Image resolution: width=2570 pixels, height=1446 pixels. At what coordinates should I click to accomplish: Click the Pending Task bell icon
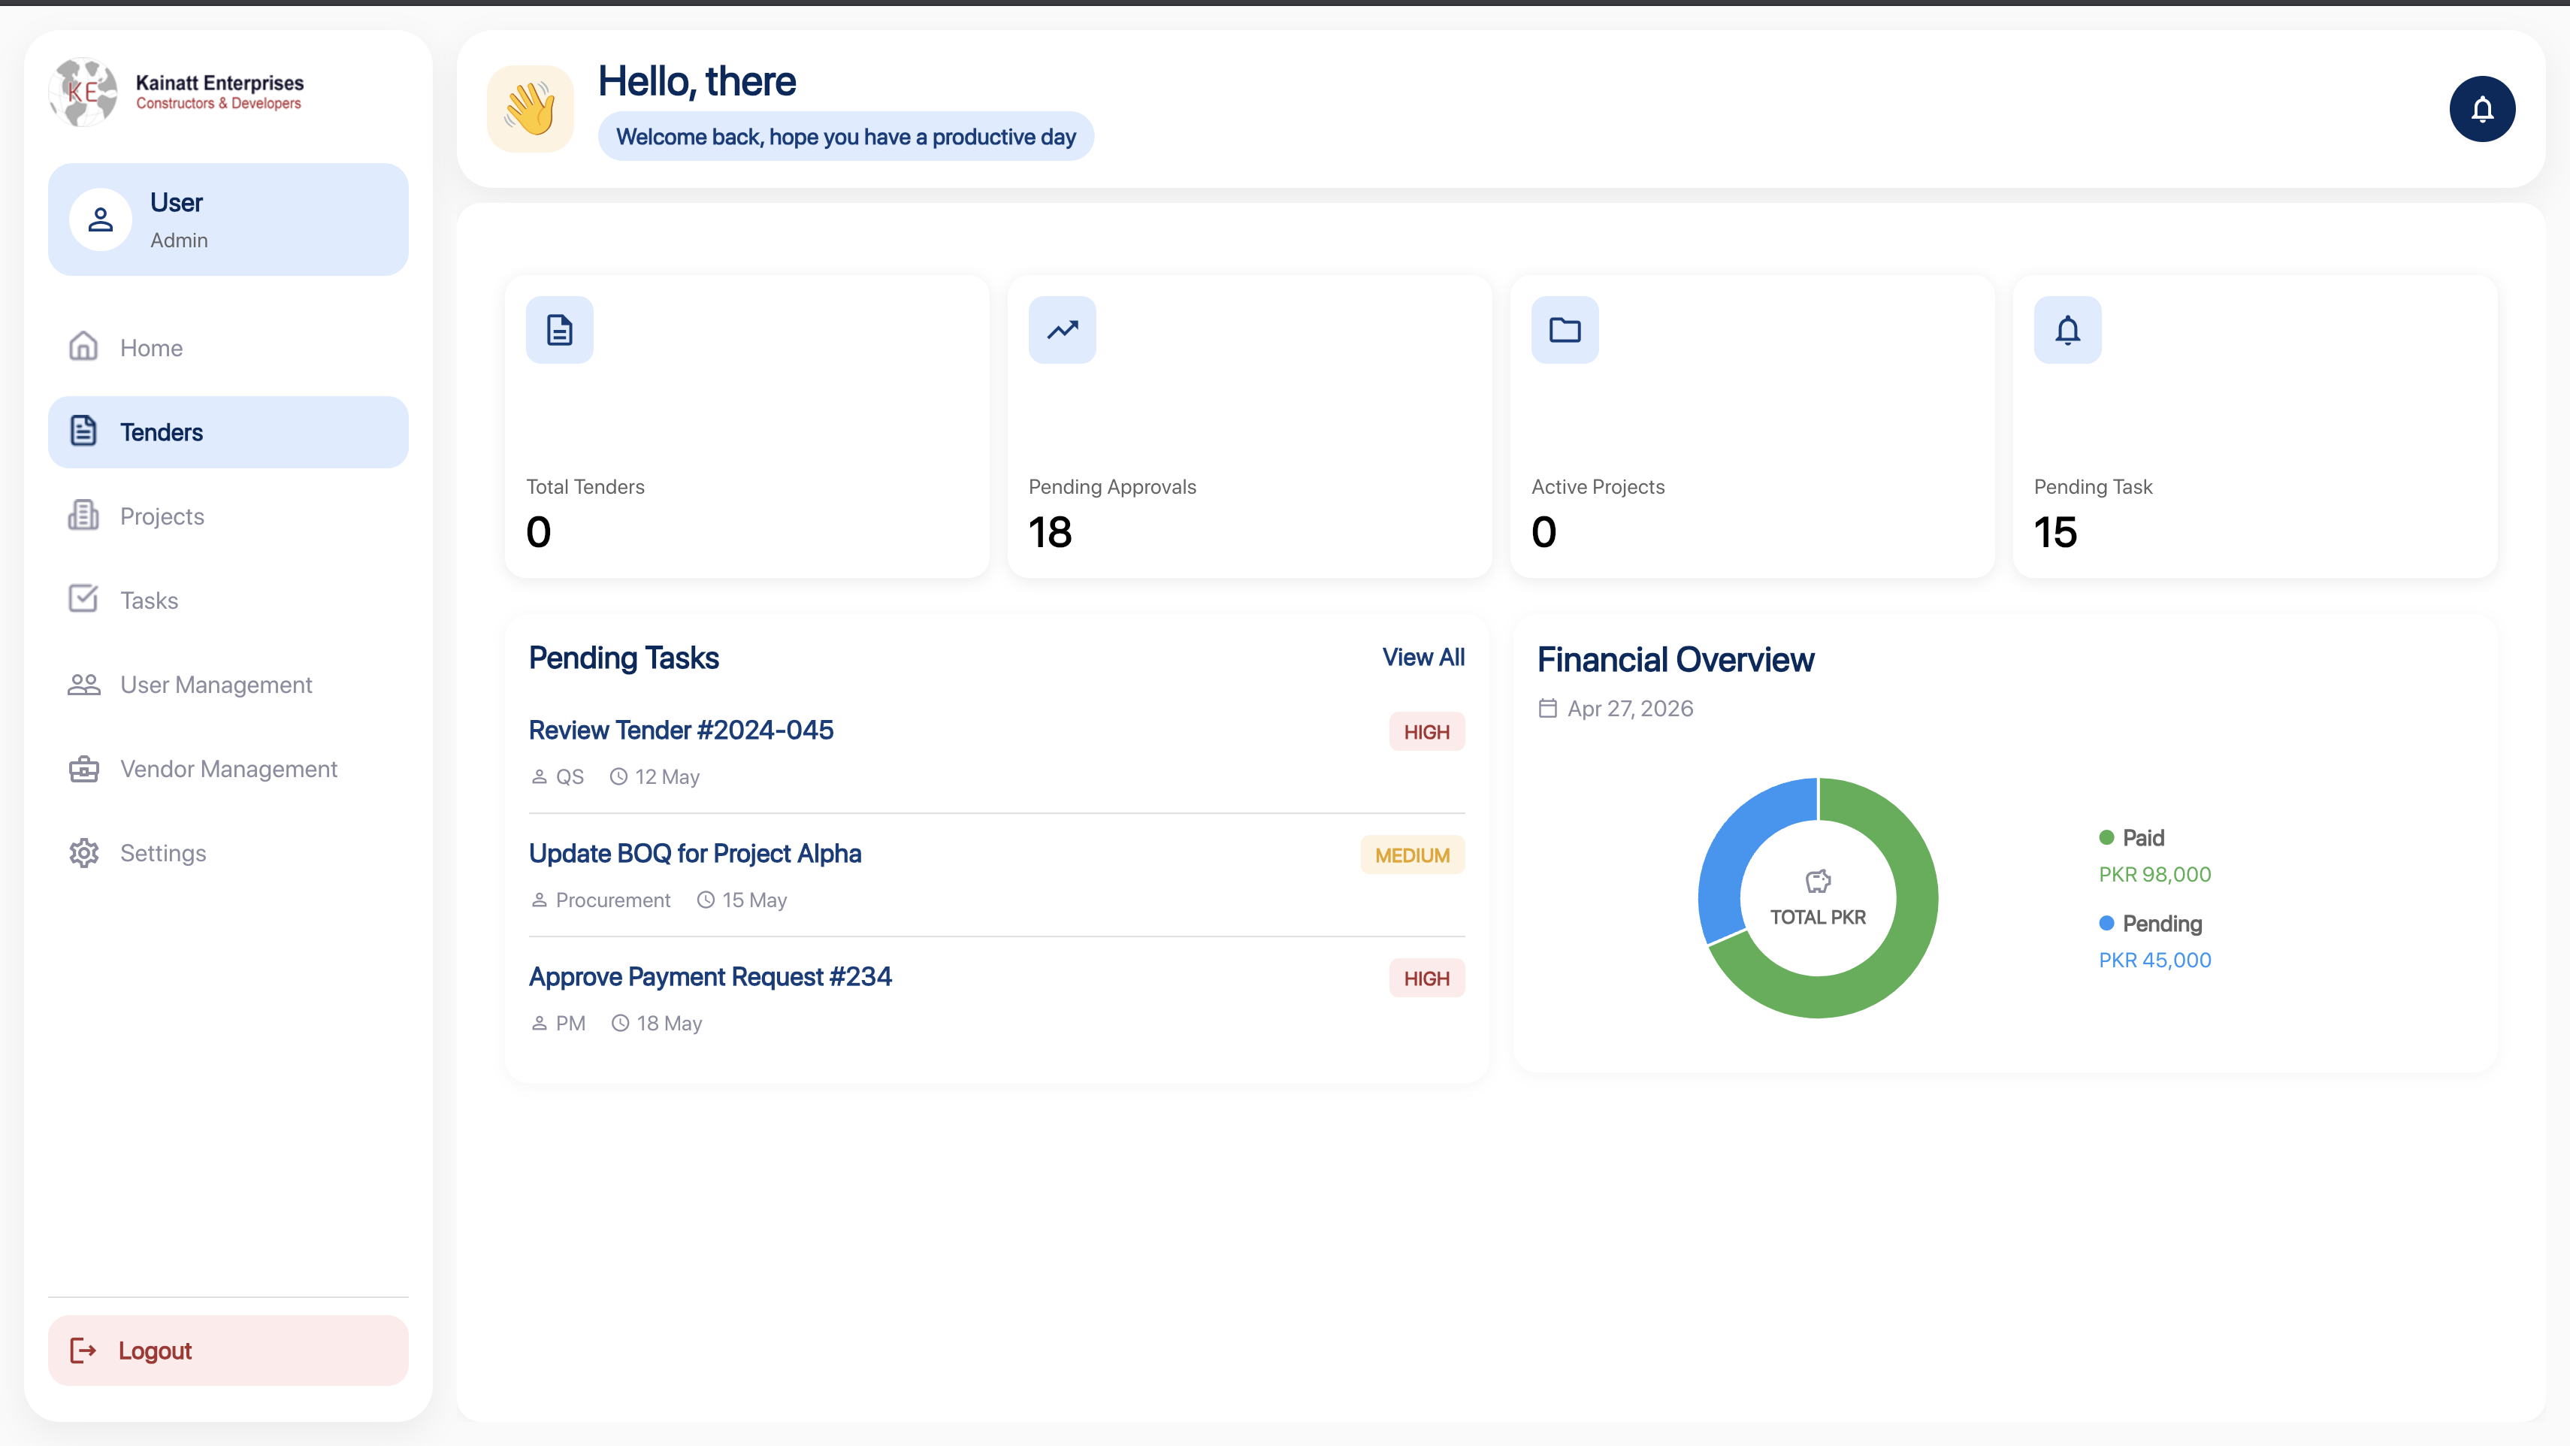[x=2068, y=329]
